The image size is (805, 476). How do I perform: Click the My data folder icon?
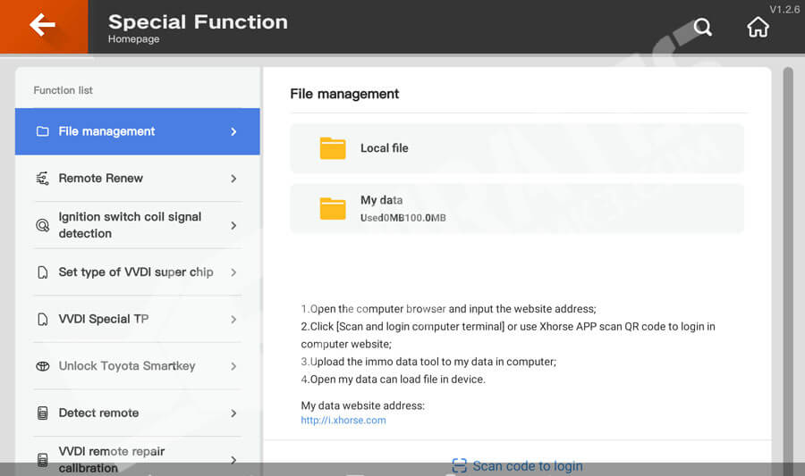[x=333, y=208]
